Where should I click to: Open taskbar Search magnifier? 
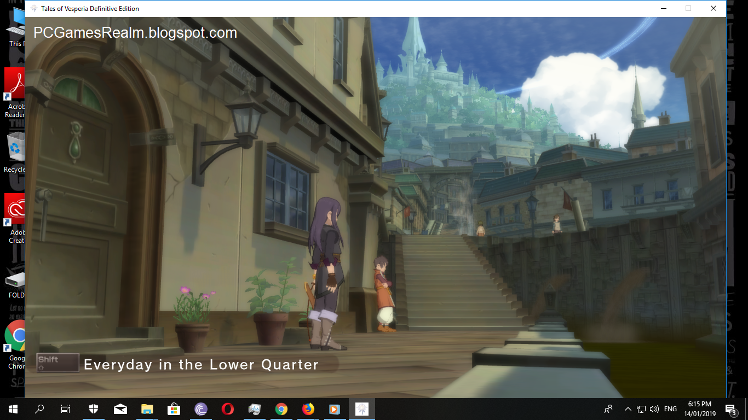(39, 409)
